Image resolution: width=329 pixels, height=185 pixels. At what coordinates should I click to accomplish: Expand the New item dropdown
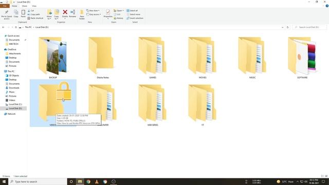93,10
